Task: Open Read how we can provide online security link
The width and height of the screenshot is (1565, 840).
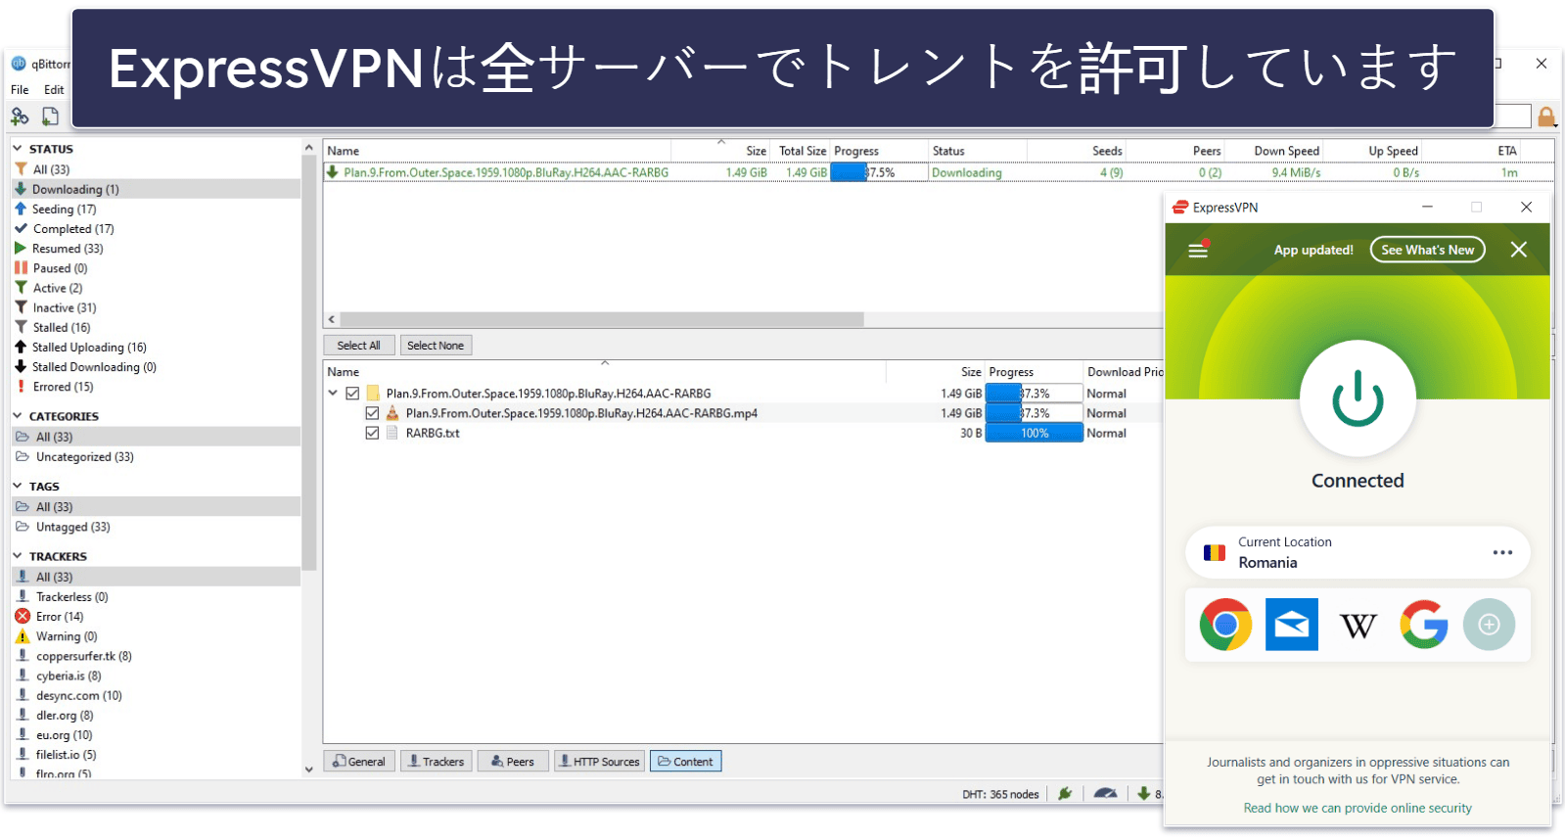Action: click(1358, 808)
